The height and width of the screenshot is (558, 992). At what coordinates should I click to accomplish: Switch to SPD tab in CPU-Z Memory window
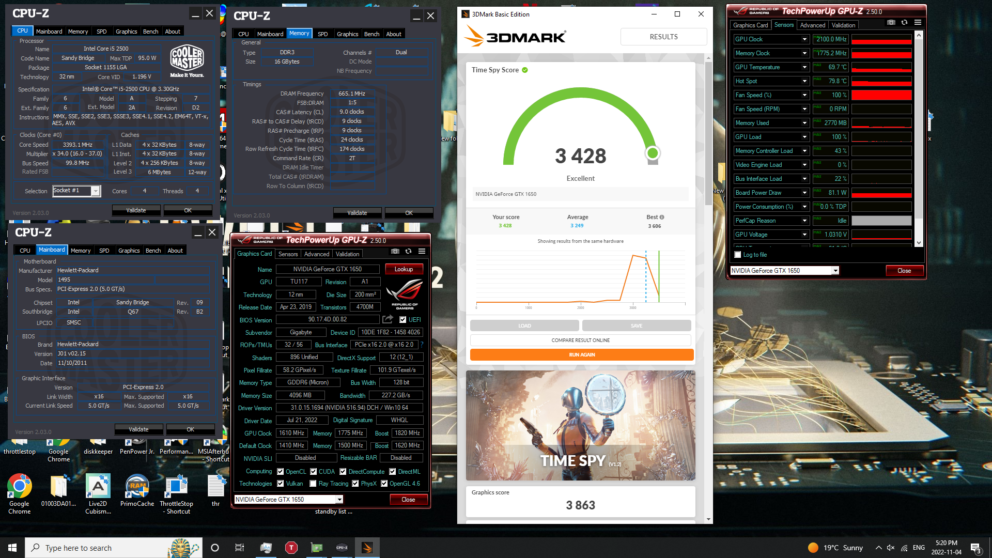322,34
